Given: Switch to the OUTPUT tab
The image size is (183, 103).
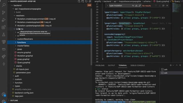Looking at the screenshot, I should pyautogui.click(x=111, y=66).
